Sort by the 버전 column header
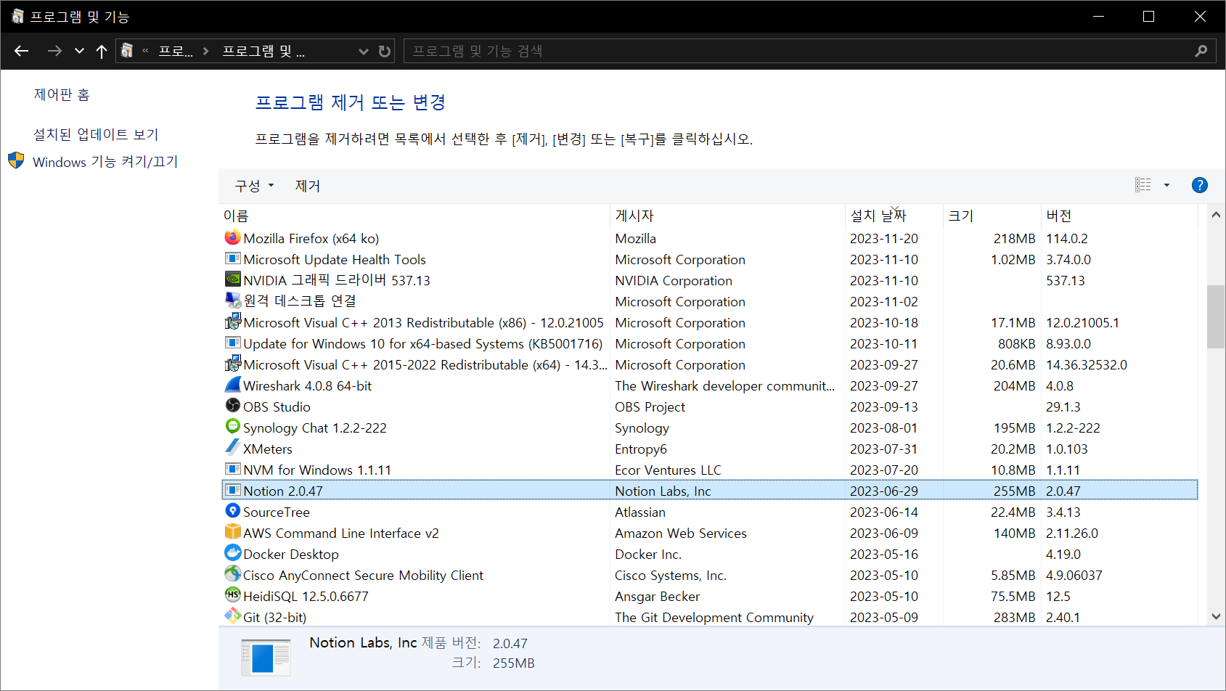 tap(1119, 216)
